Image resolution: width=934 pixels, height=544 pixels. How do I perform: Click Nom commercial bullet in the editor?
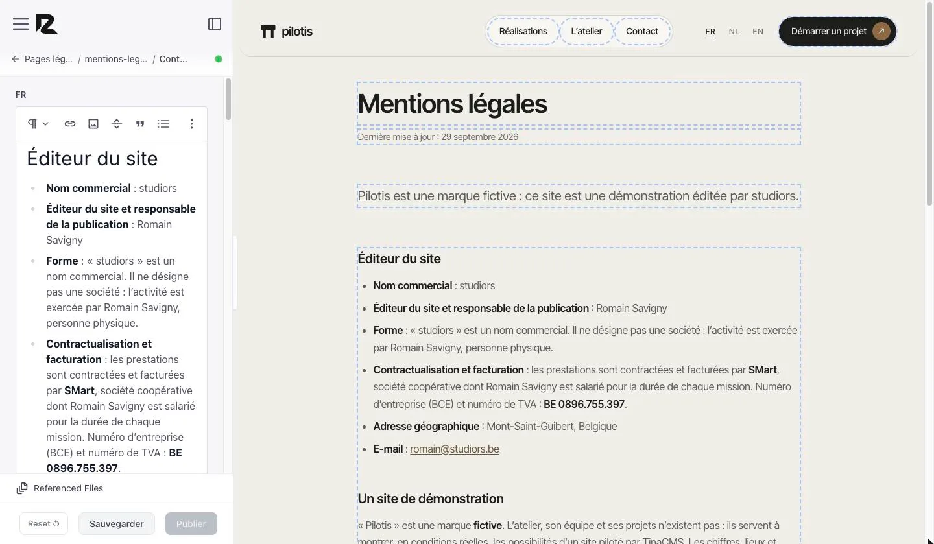tap(112, 188)
